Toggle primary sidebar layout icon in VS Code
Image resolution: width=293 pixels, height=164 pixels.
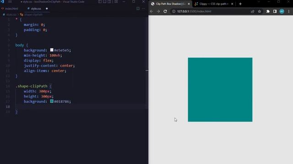click(x=100, y=2)
